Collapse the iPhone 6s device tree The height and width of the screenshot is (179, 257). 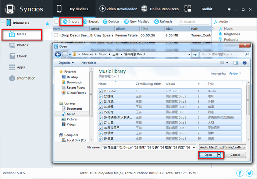(x=3, y=23)
